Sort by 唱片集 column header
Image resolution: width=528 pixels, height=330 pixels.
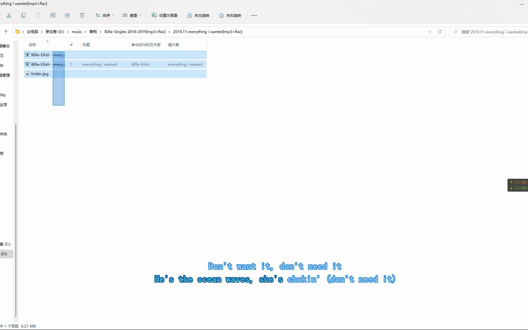[187, 45]
